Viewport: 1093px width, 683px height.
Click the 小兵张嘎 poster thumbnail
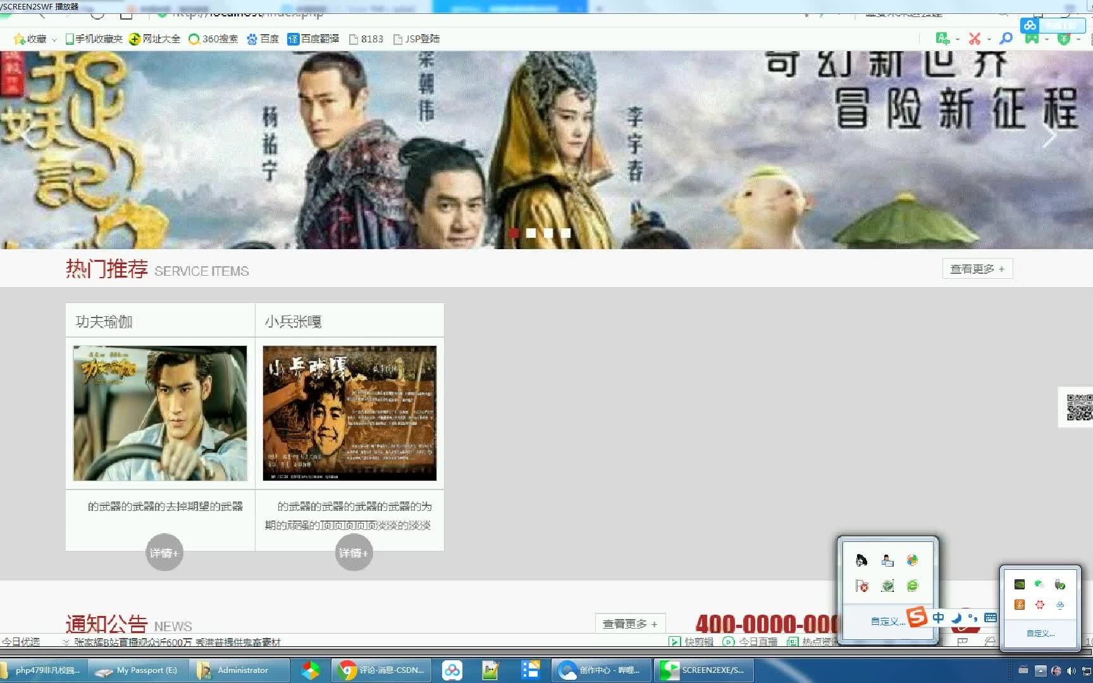[x=350, y=413]
